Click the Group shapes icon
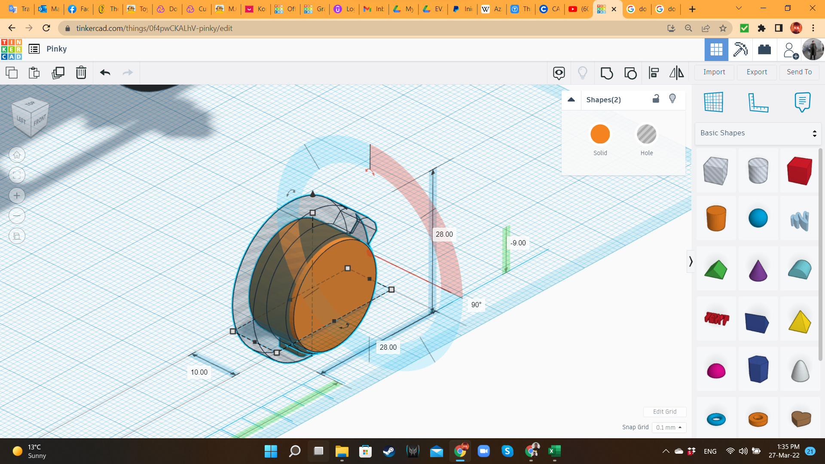825x464 pixels. click(606, 73)
